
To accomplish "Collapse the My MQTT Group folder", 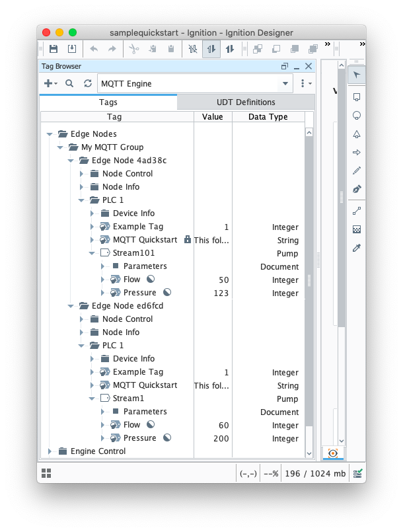I will (60, 147).
